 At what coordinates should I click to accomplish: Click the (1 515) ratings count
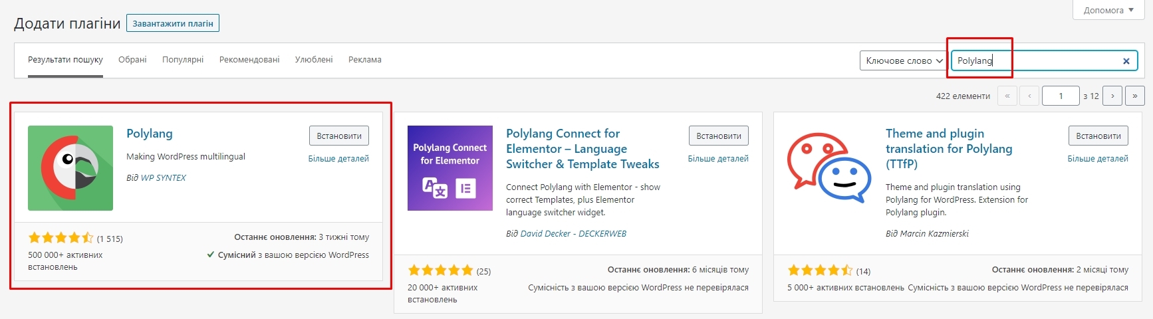tap(110, 239)
